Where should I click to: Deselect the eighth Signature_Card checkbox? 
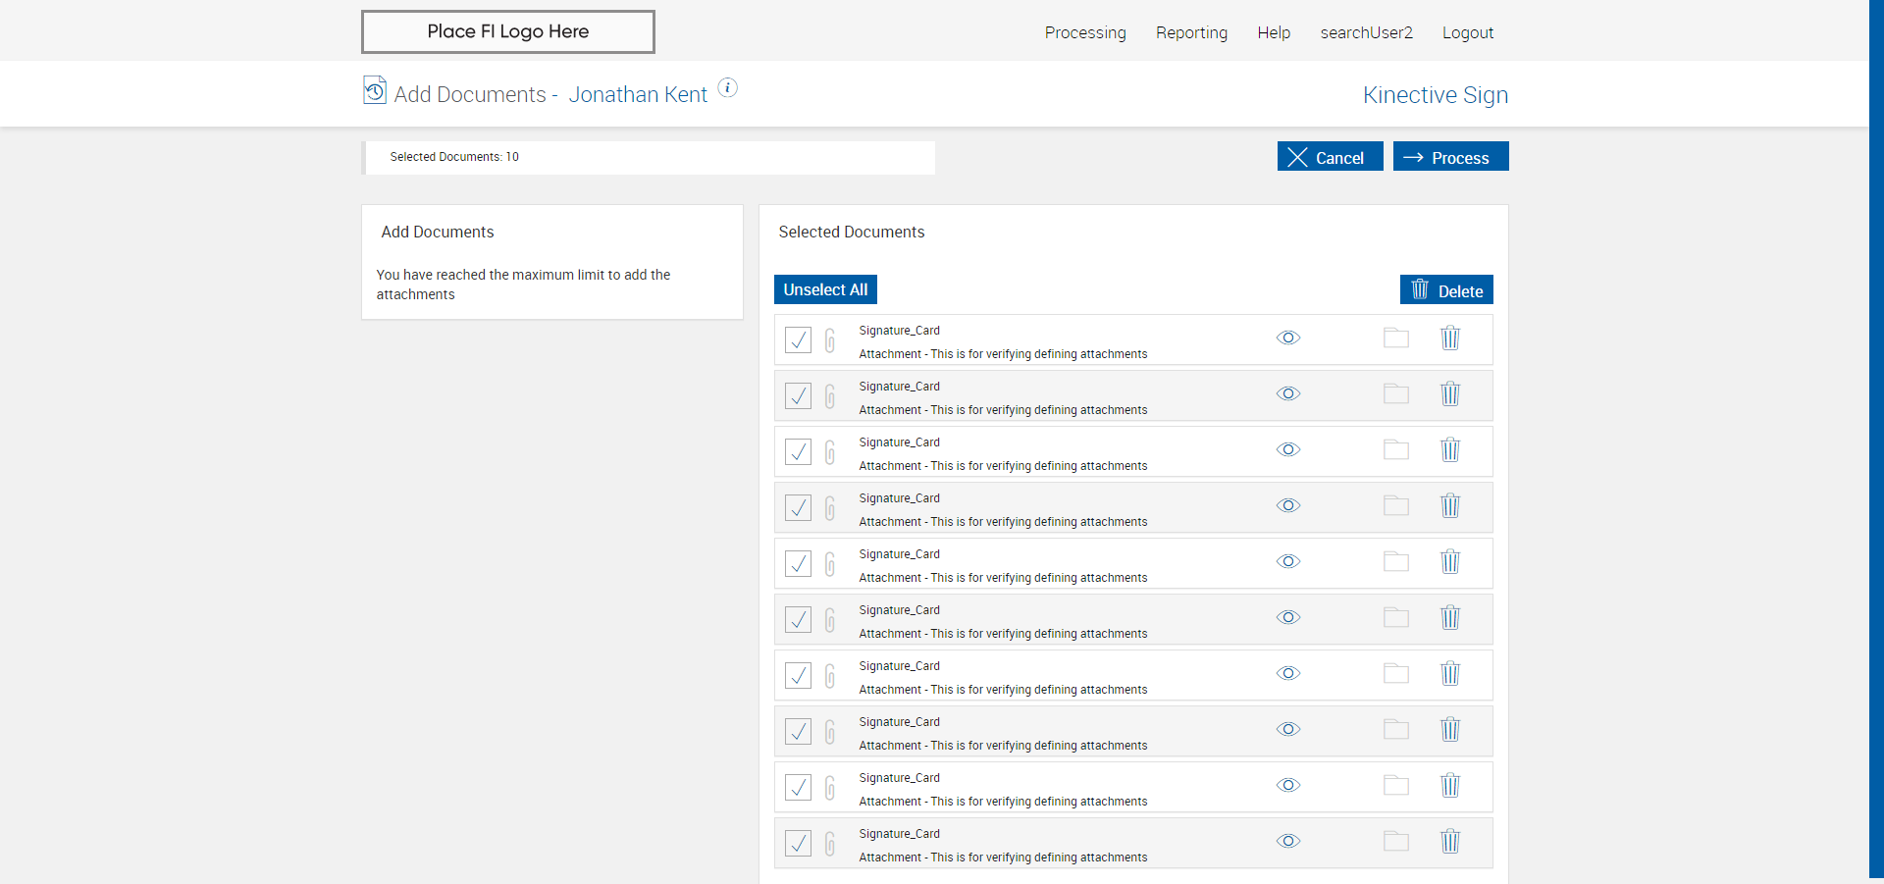798,731
